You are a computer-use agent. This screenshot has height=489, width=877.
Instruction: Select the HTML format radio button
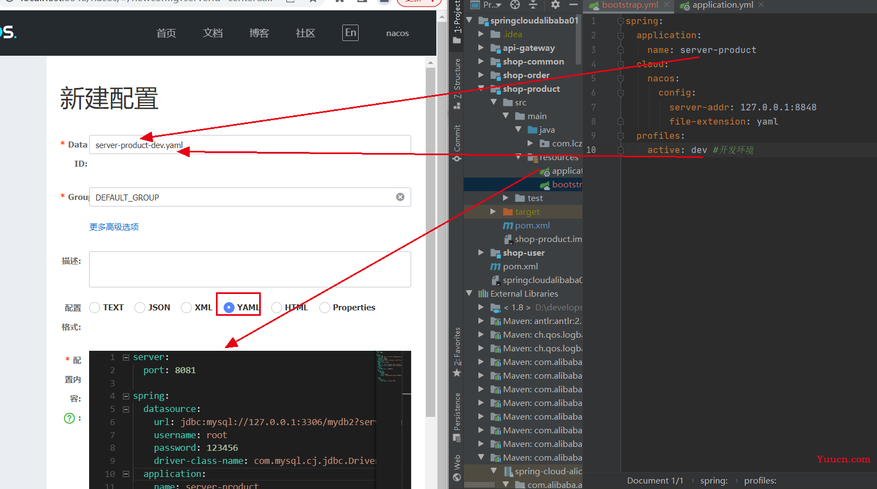click(x=277, y=308)
